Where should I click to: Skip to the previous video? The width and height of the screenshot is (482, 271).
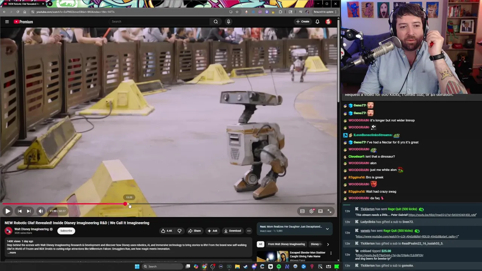click(20, 211)
